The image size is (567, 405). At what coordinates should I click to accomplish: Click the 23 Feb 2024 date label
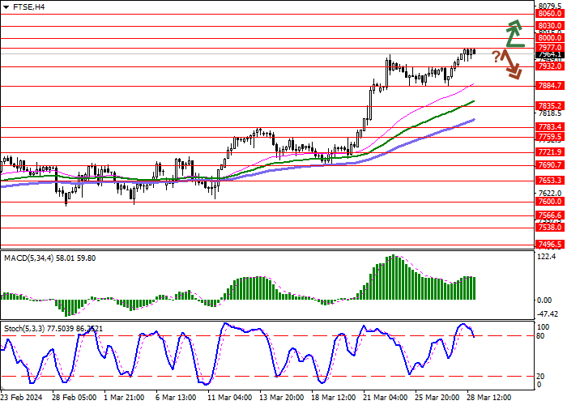pos(21,398)
